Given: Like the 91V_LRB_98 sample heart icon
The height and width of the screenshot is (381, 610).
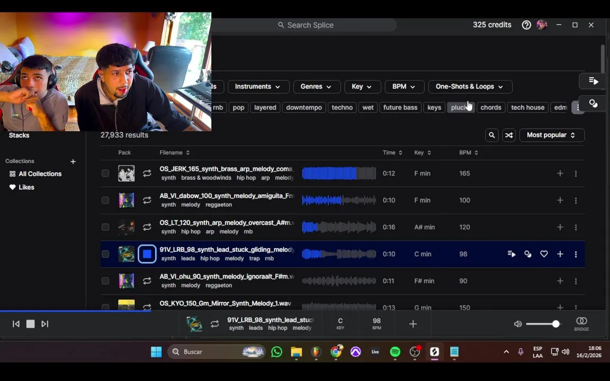Looking at the screenshot, I should click(544, 254).
